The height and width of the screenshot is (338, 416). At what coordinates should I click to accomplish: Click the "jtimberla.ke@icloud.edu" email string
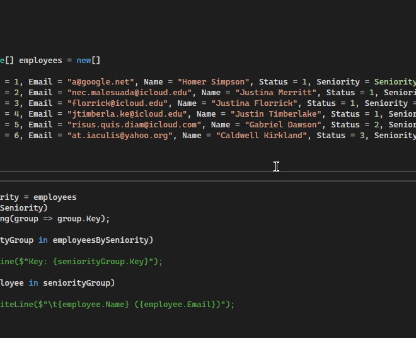(x=127, y=114)
